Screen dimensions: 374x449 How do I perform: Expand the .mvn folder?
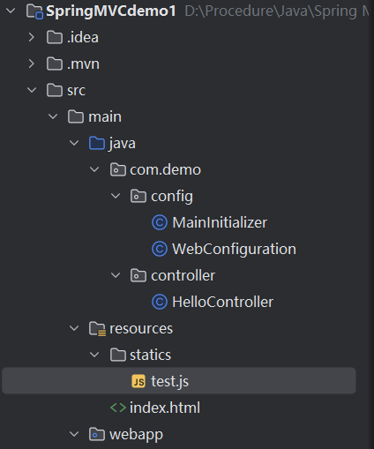tap(32, 64)
